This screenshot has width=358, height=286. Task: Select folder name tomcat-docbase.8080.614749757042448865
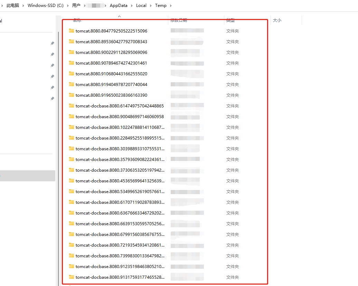[120, 106]
